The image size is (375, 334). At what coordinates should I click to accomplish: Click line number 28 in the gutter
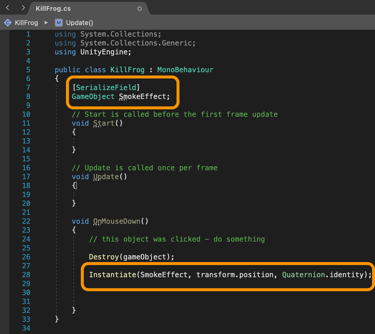pyautogui.click(x=26, y=275)
